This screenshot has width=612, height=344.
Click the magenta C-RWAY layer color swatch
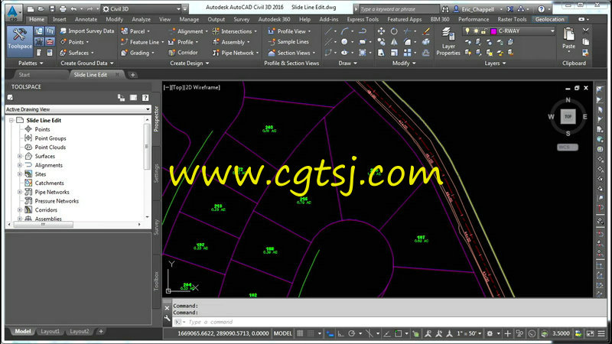pyautogui.click(x=493, y=31)
